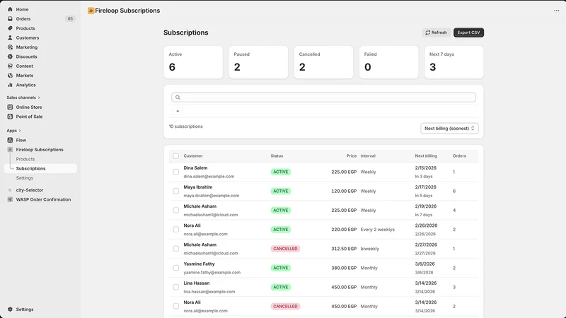This screenshot has width=566, height=318.
Task: Click maya.ibrahim@example.com email
Action: [211, 196]
